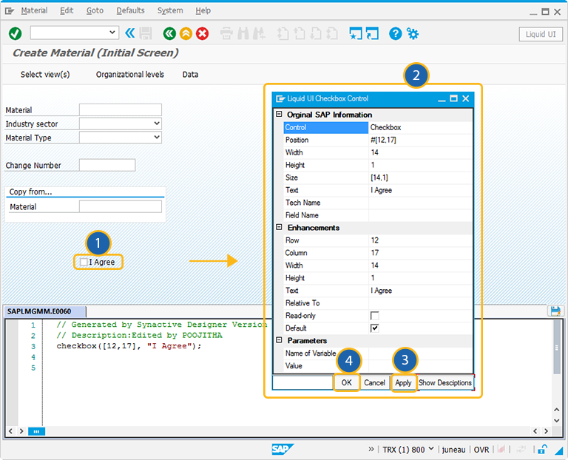
Task: Expand status bar double-chevron icon
Action: pos(371,449)
